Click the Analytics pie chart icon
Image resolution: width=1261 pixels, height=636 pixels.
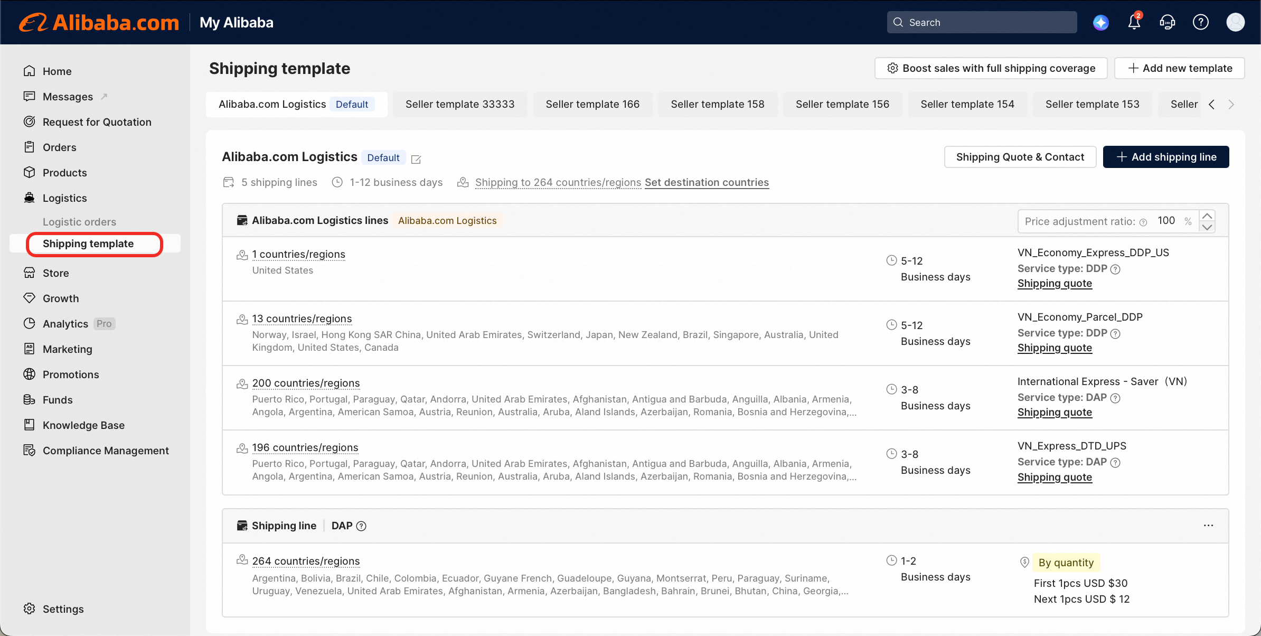30,323
